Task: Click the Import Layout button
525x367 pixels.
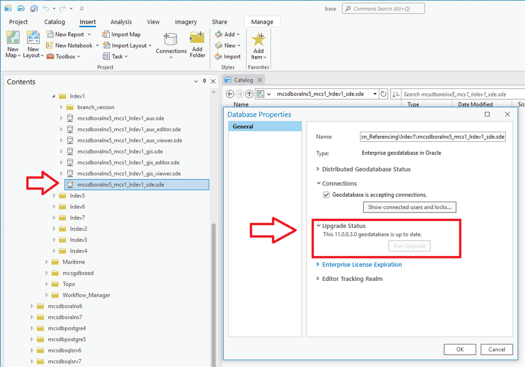Action: [x=127, y=45]
